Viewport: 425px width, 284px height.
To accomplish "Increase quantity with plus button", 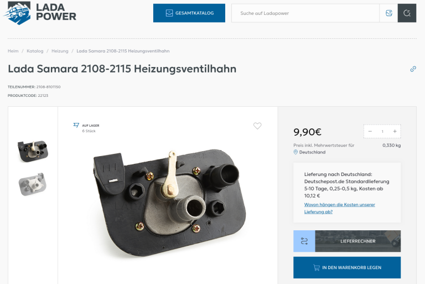I will (395, 131).
